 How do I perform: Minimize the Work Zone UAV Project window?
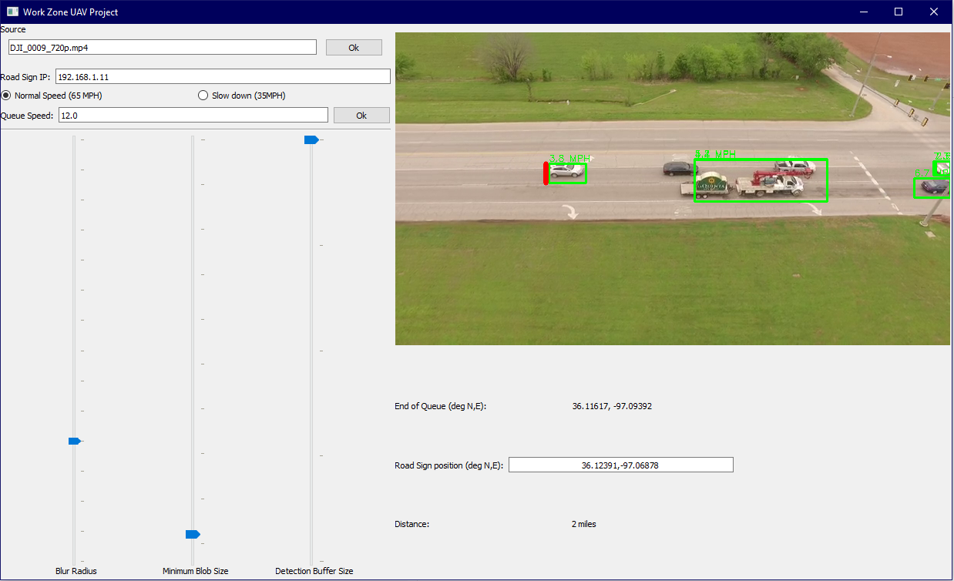863,12
